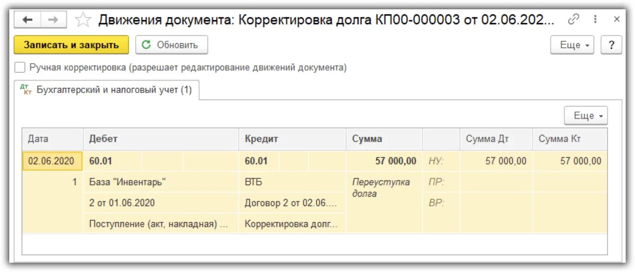635x272 pixels.
Task: Select the Дебет column header
Action: [161, 139]
